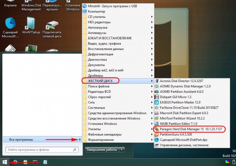Expand HEX редакторы submenu arrow
The image size is (236, 166).
click(152, 22)
